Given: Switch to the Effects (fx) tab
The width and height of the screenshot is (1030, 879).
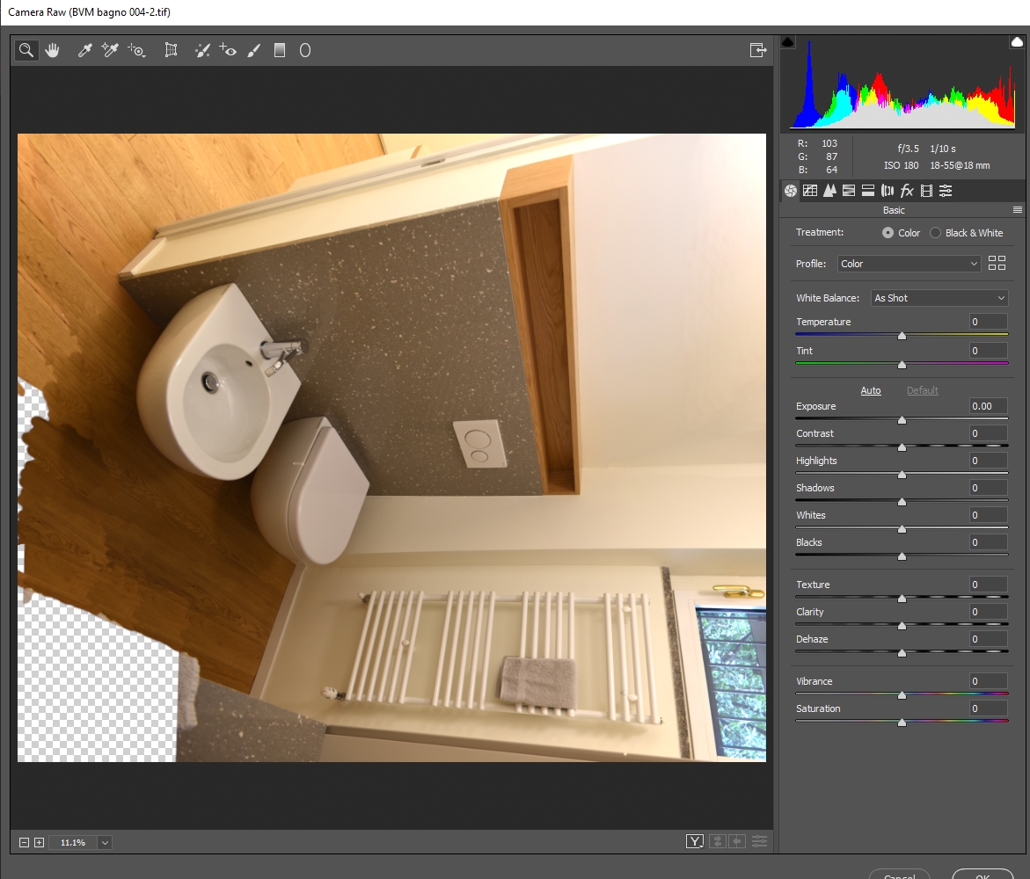Looking at the screenshot, I should [x=907, y=191].
